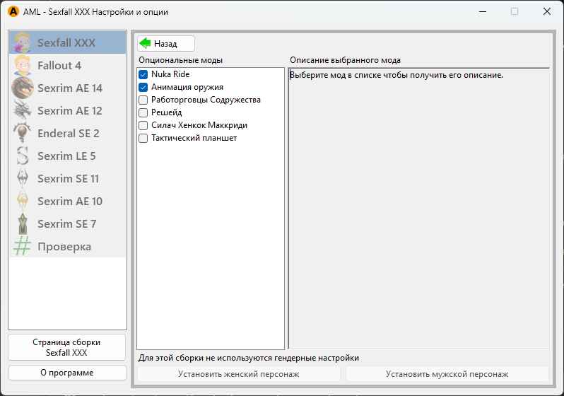
Task: Click the Sexrim LE 5 icon
Action: 23,156
